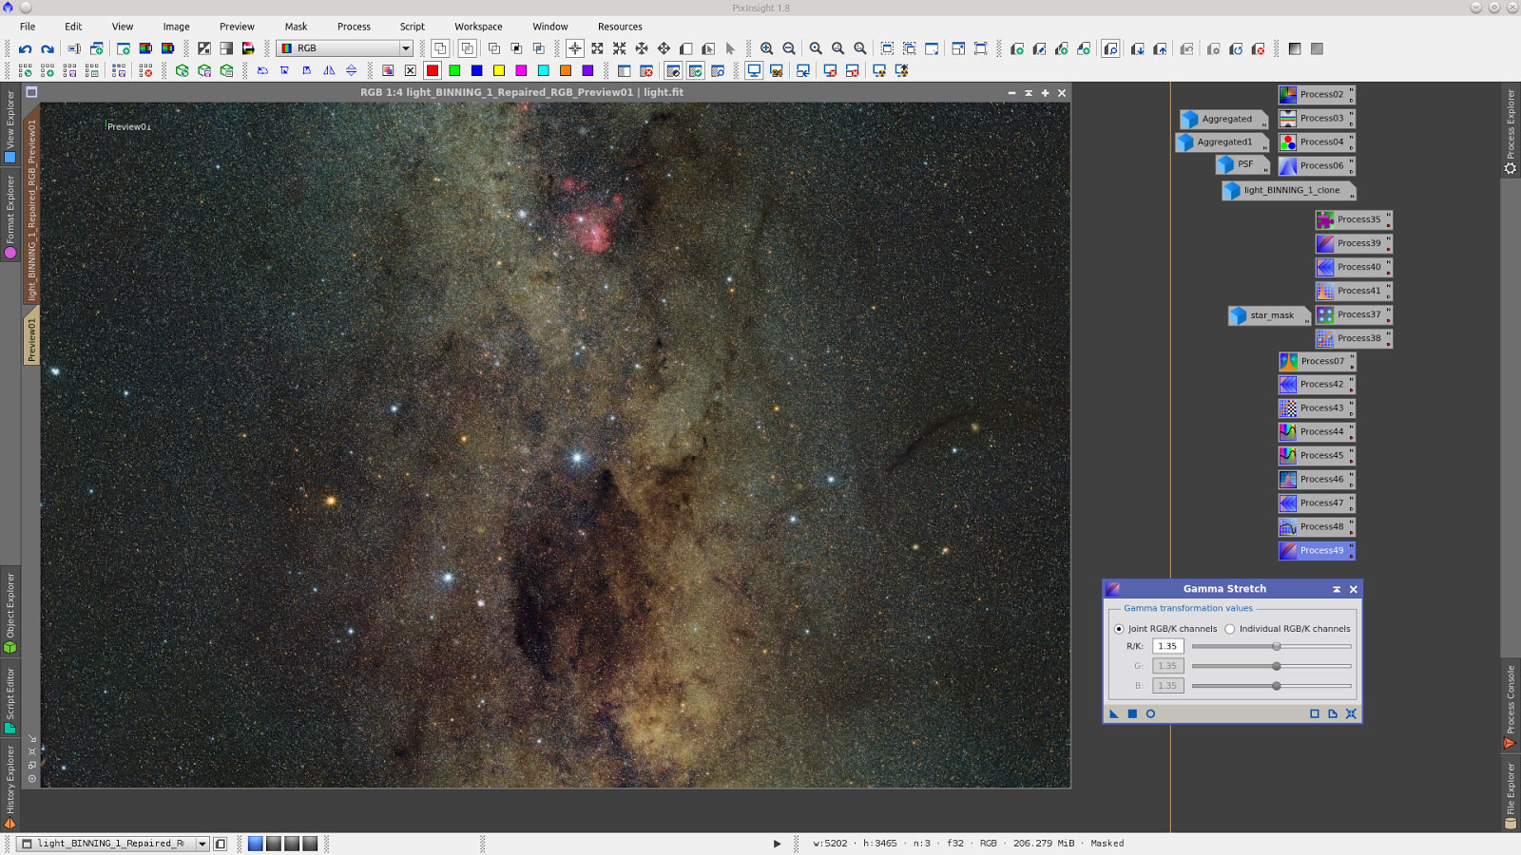Click the vertical mirror icon
The width and height of the screenshot is (1521, 855).
pos(351,70)
